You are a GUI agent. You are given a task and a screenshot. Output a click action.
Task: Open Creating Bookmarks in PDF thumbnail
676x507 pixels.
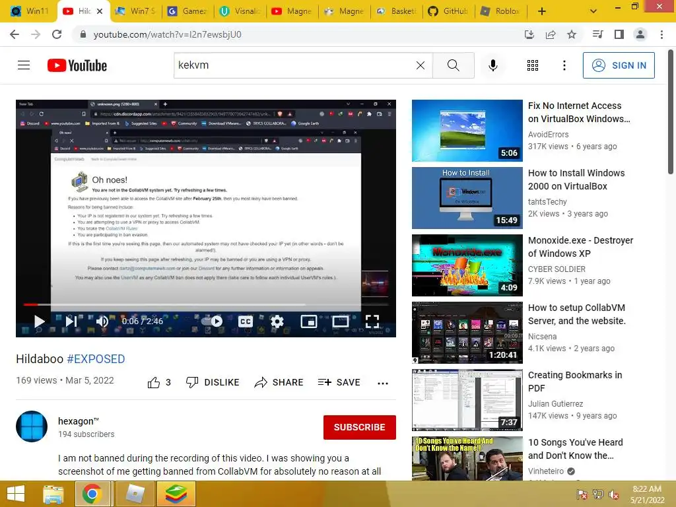(467, 399)
